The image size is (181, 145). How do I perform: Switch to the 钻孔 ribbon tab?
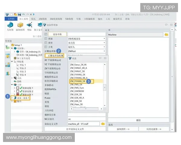(x=33, y=19)
